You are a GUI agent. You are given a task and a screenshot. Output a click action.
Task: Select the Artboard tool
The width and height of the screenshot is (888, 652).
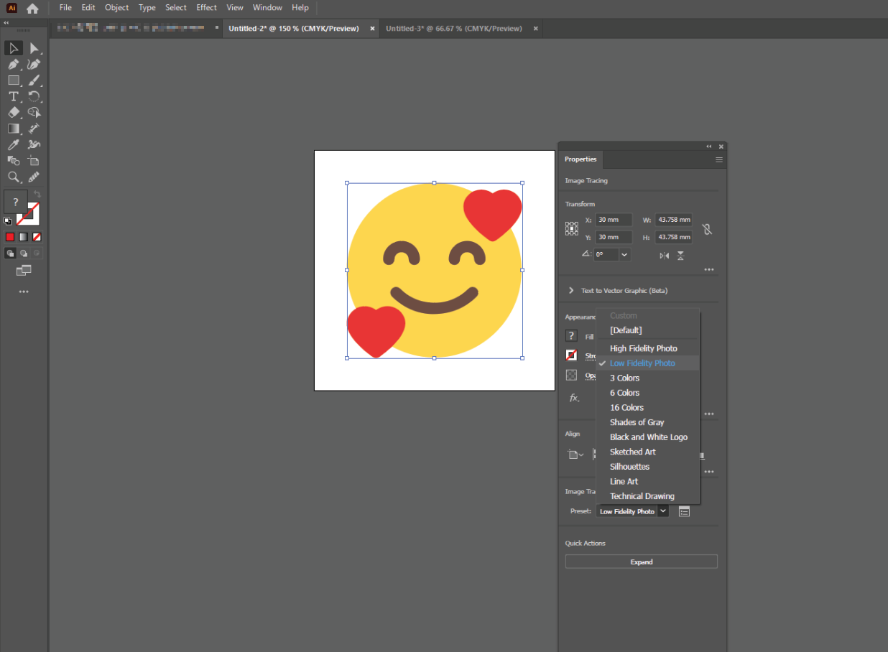[34, 161]
